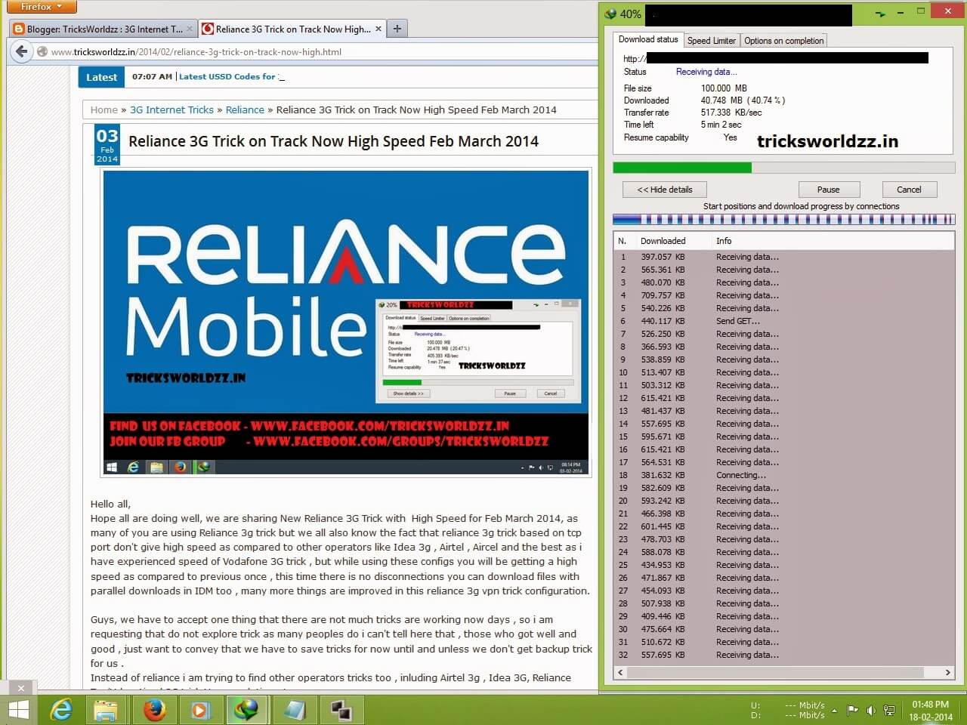Open the media player taskbar icon
The image size is (967, 725).
[199, 710]
